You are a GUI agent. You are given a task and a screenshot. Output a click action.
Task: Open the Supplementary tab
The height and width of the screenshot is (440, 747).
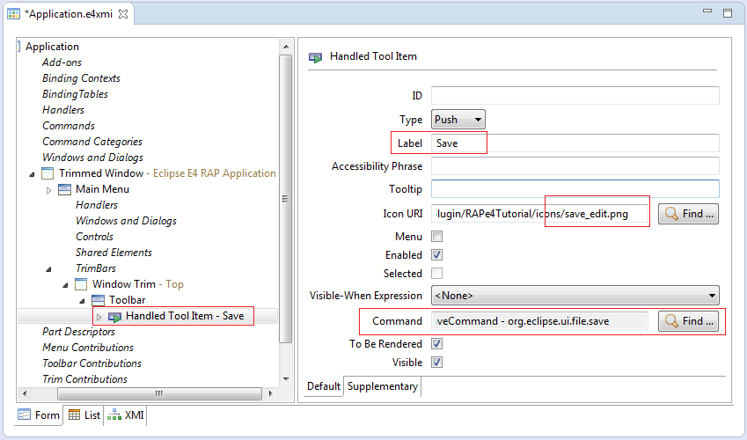pos(383,386)
